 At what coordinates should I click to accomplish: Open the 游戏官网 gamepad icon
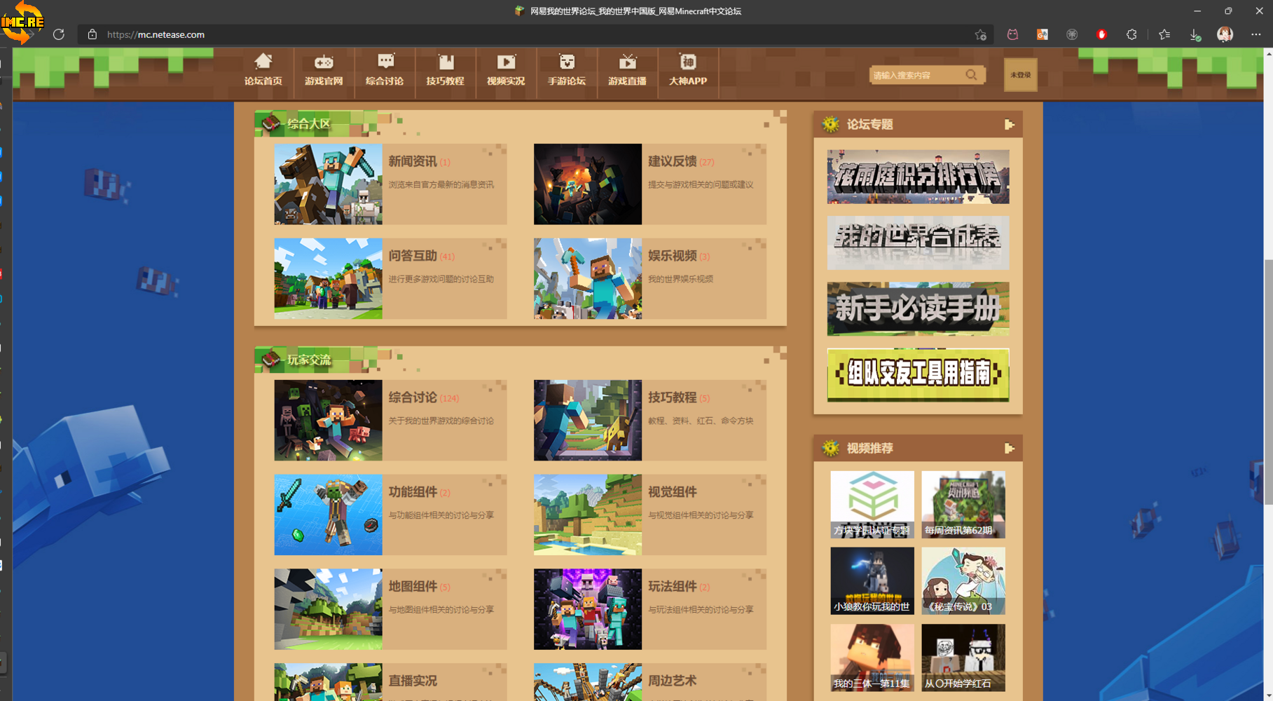pyautogui.click(x=324, y=62)
